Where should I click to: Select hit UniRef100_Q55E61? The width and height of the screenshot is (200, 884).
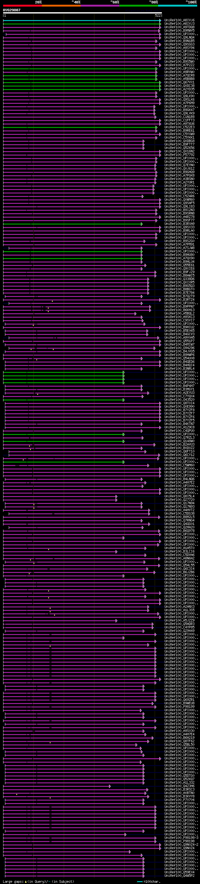pyautogui.click(x=179, y=265)
